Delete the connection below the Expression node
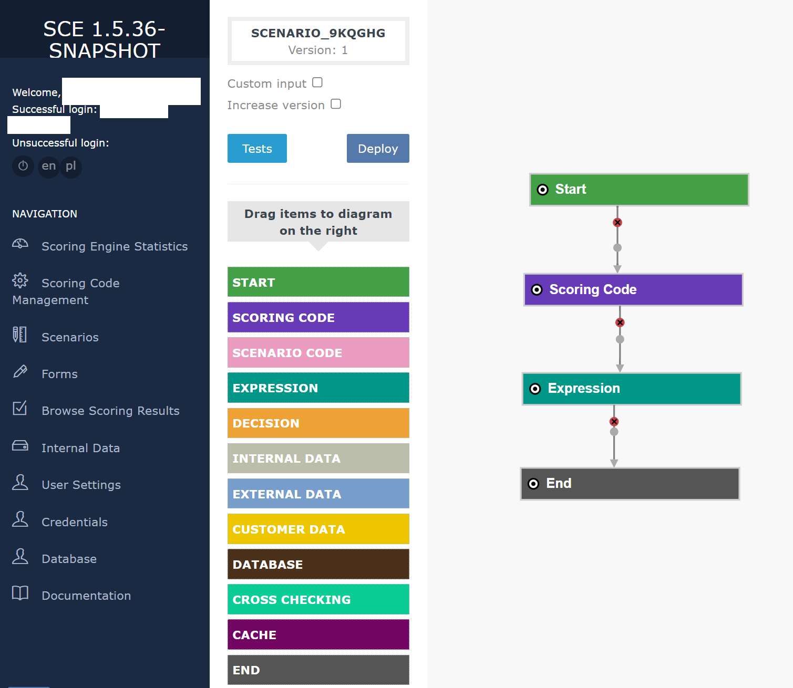 tap(614, 422)
